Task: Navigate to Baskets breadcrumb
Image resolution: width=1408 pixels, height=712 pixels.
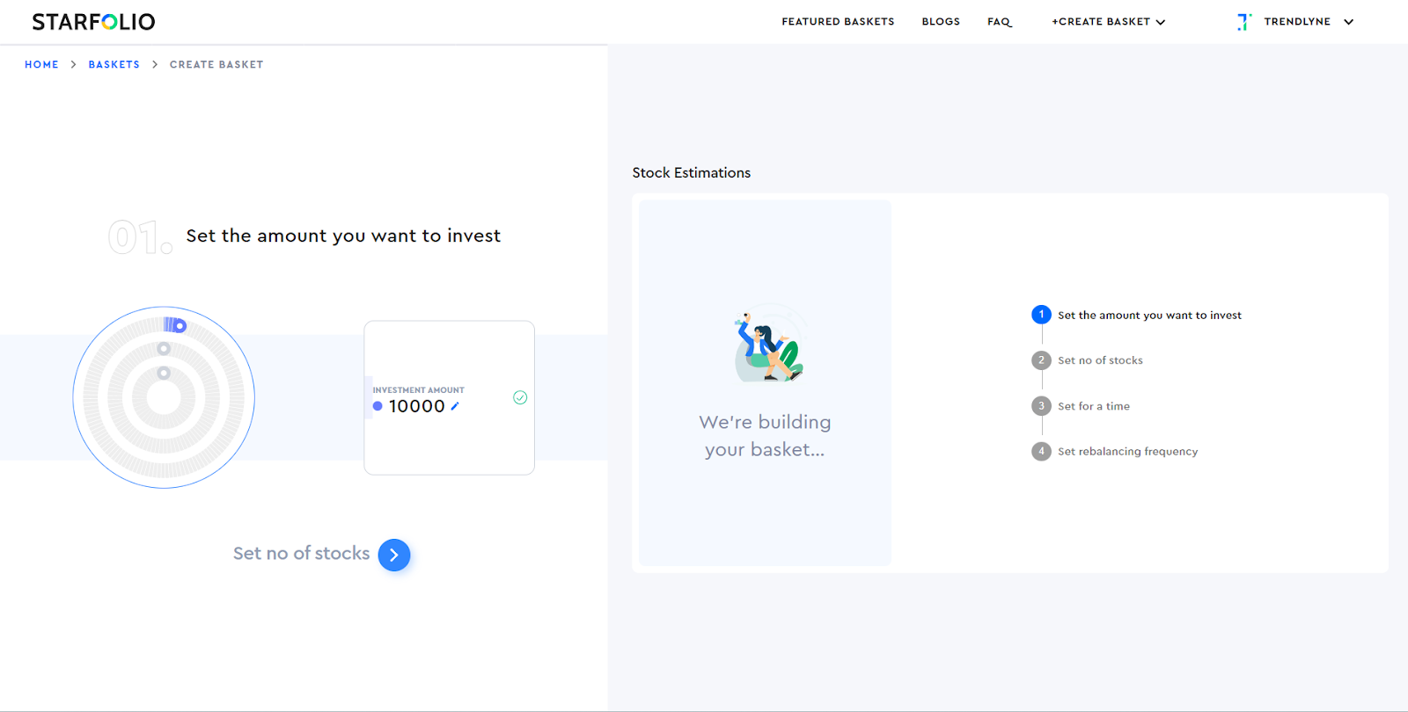Action: pos(114,65)
